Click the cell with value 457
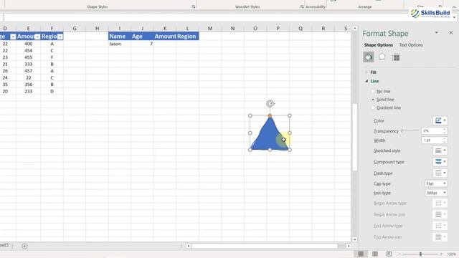 tap(29, 71)
